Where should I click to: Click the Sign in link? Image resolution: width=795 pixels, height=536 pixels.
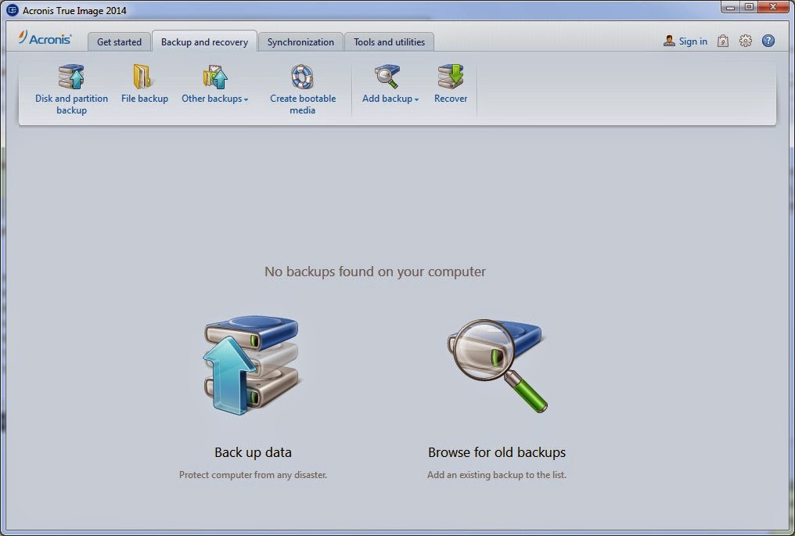(x=693, y=41)
